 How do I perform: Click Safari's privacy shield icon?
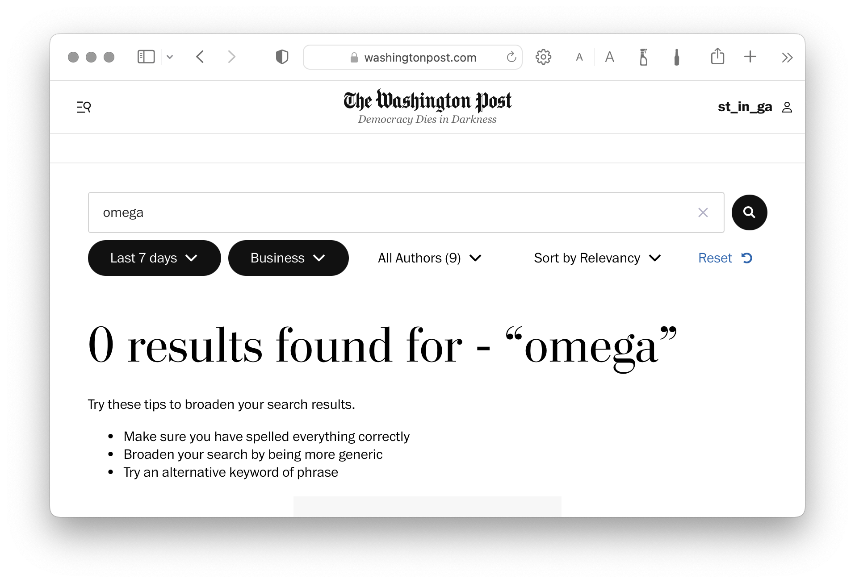282,57
